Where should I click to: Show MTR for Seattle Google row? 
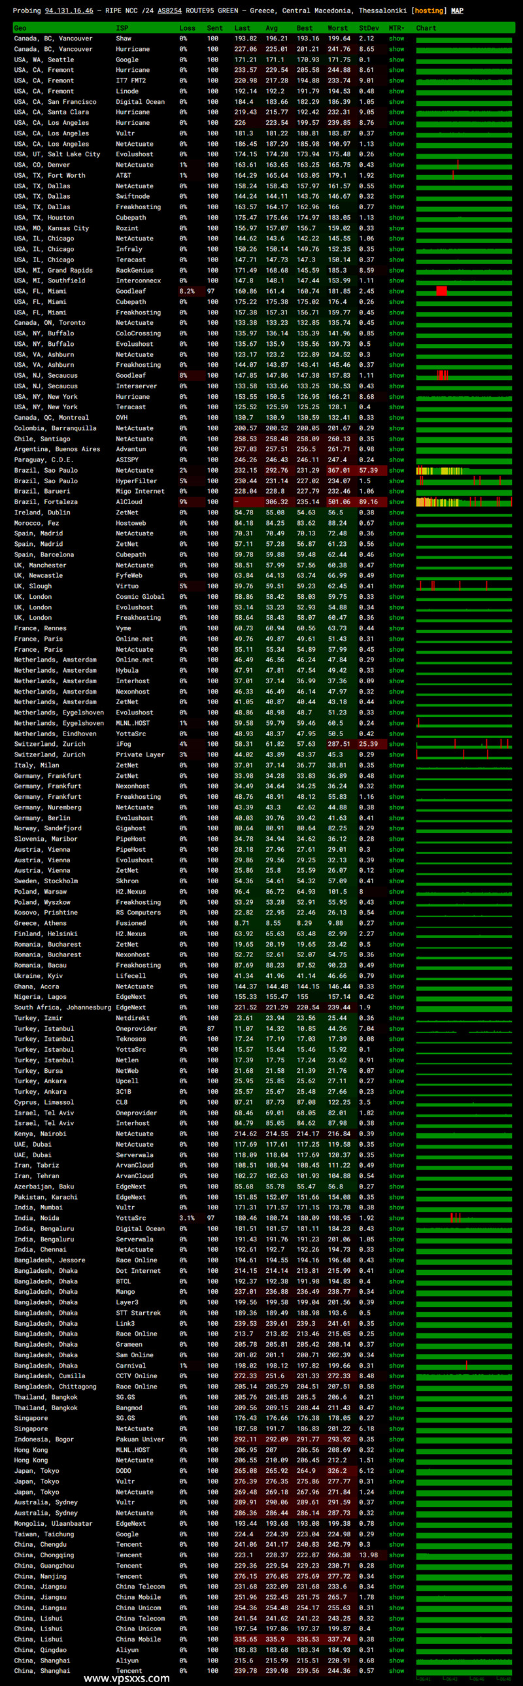pos(397,59)
